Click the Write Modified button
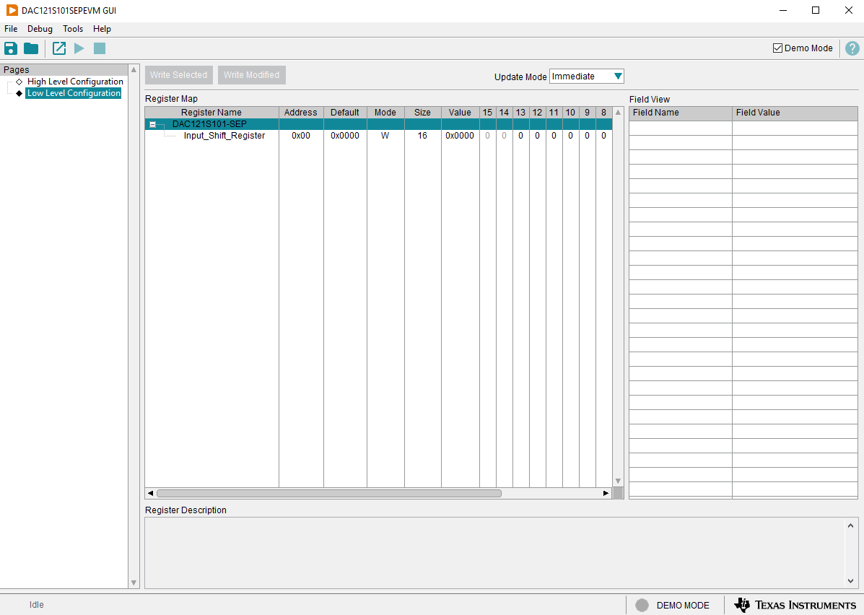Viewport: 864px width, 615px height. (251, 74)
